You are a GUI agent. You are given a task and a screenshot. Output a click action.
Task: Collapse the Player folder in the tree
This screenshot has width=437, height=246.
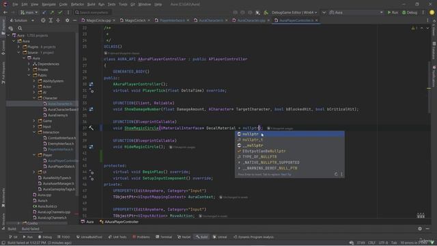34,155
